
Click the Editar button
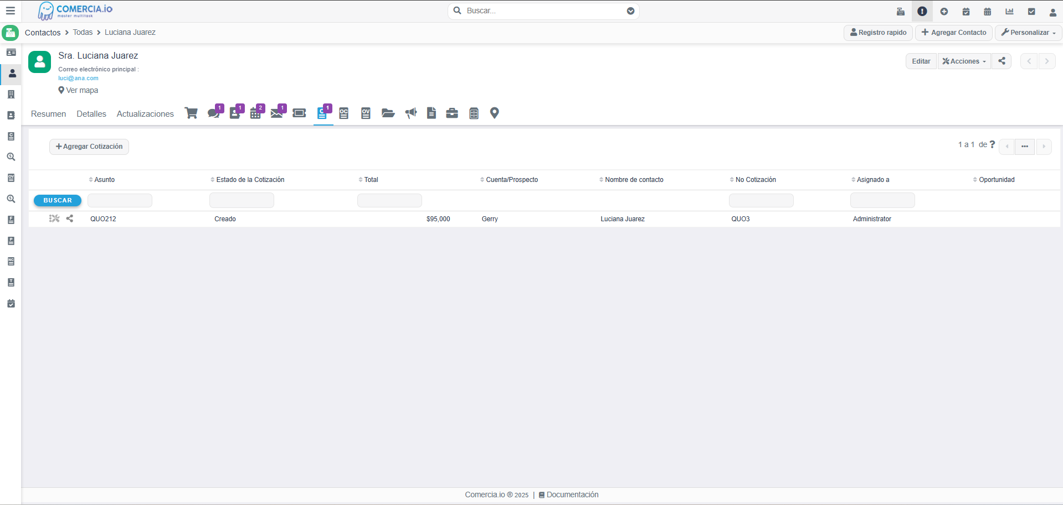[x=921, y=61]
